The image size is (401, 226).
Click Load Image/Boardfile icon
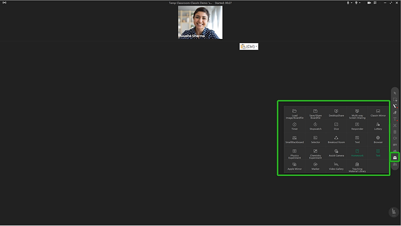294,112
